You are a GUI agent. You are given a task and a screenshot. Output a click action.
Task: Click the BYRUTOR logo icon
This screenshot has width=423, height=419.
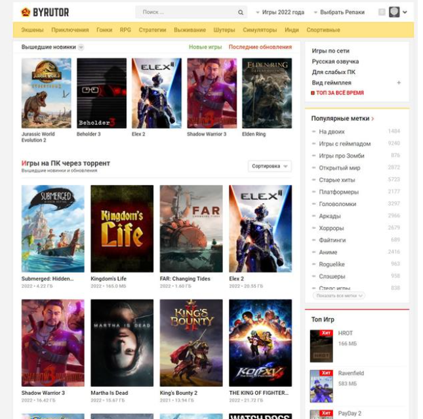[26, 12]
